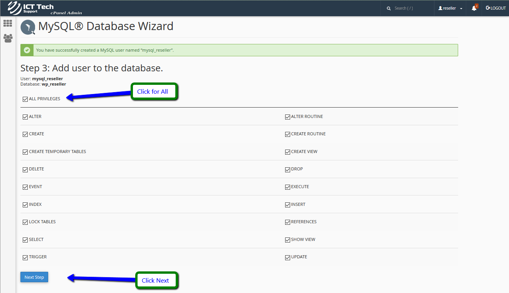Click the search magnifier icon
The width and height of the screenshot is (509, 293).
coord(389,8)
